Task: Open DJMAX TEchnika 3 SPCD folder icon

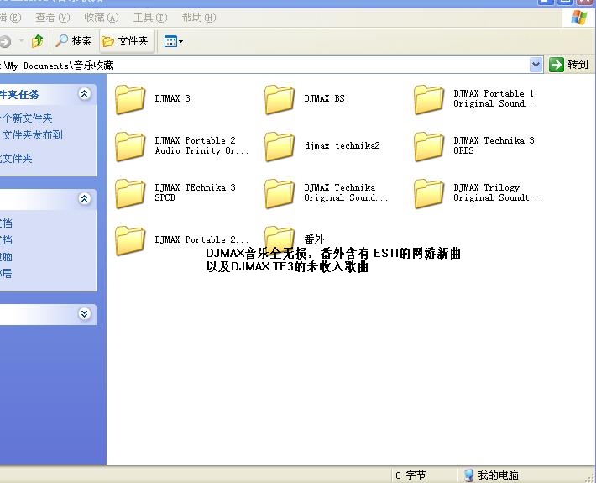Action: (x=130, y=193)
